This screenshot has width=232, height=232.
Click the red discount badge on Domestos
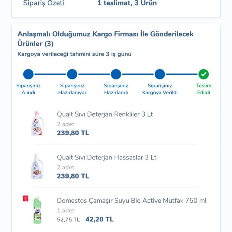[x=26, y=198]
